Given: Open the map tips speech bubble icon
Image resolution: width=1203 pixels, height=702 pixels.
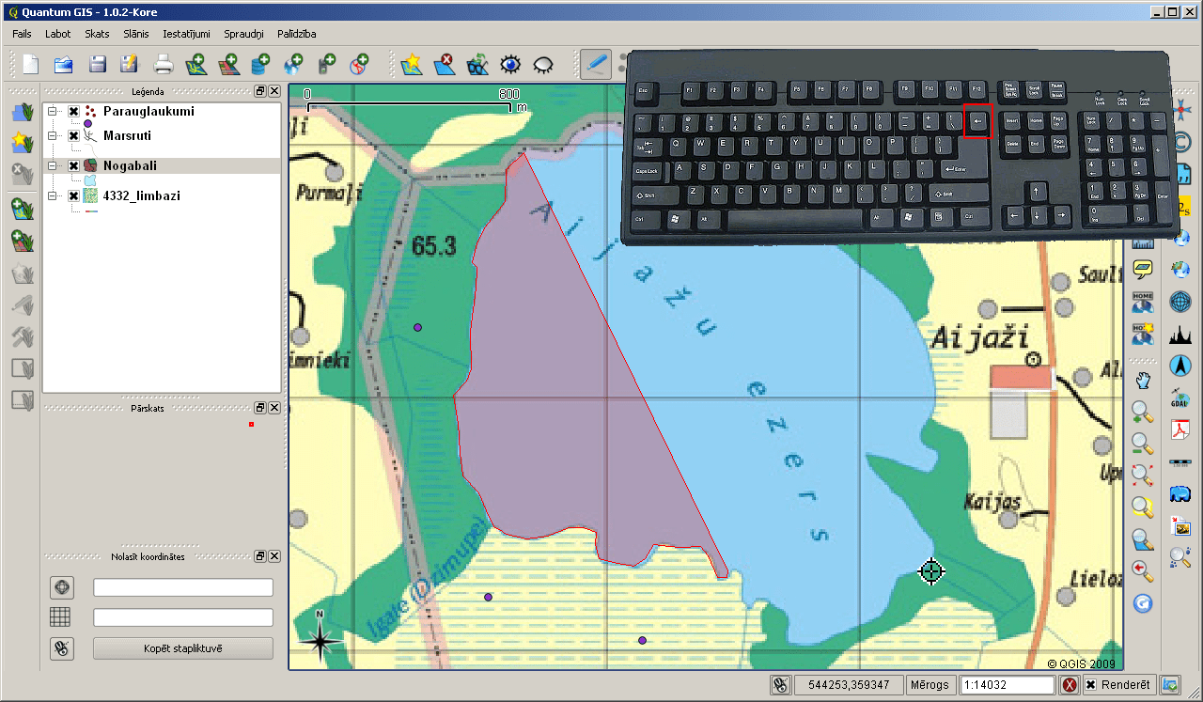Looking at the screenshot, I should pos(1143,271).
